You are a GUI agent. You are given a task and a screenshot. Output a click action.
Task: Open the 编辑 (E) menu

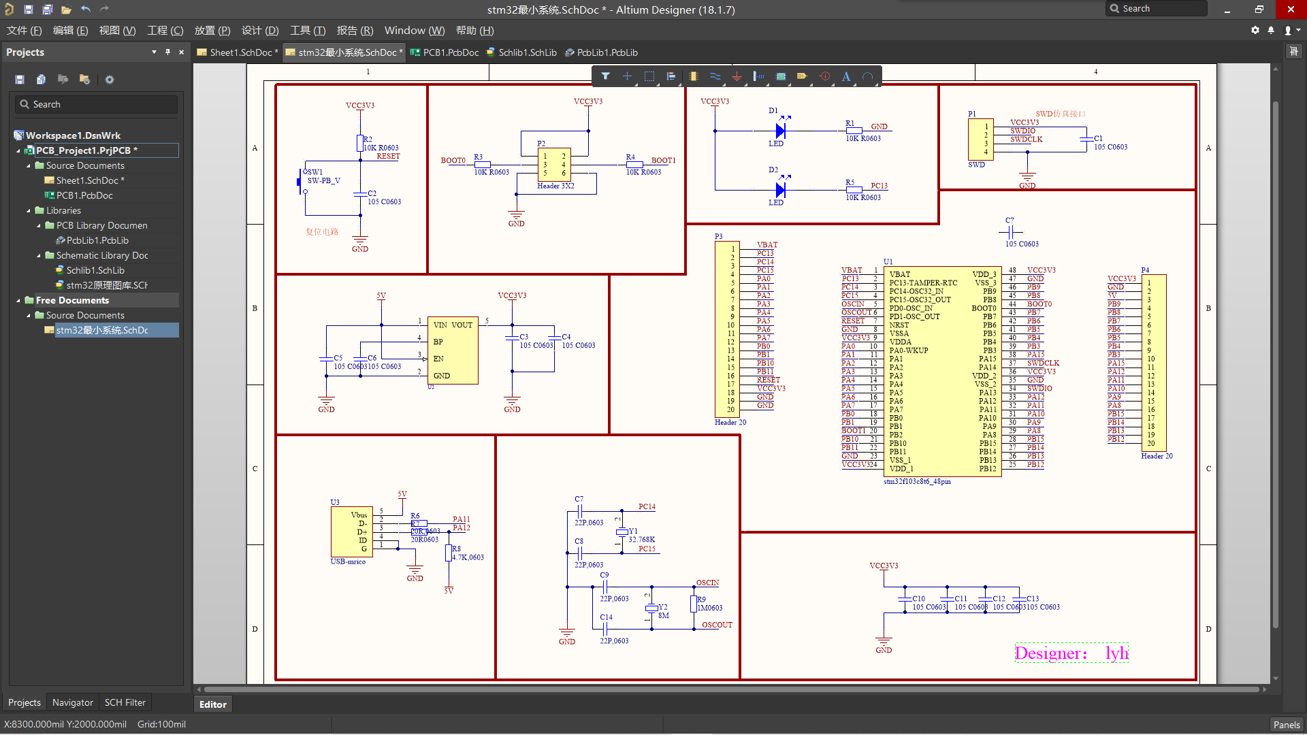click(x=70, y=30)
